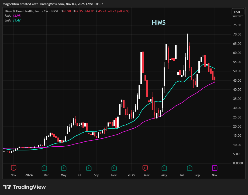The width and height of the screenshot is (248, 195).
Task: Click the 0.0000 price axis label
Action: pyautogui.click(x=238, y=163)
